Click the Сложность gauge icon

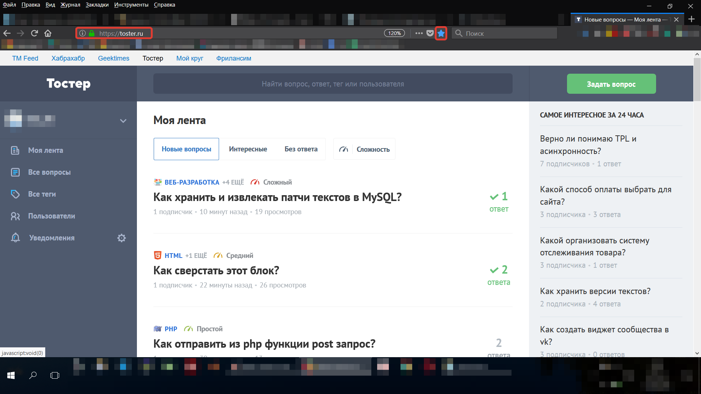[344, 149]
